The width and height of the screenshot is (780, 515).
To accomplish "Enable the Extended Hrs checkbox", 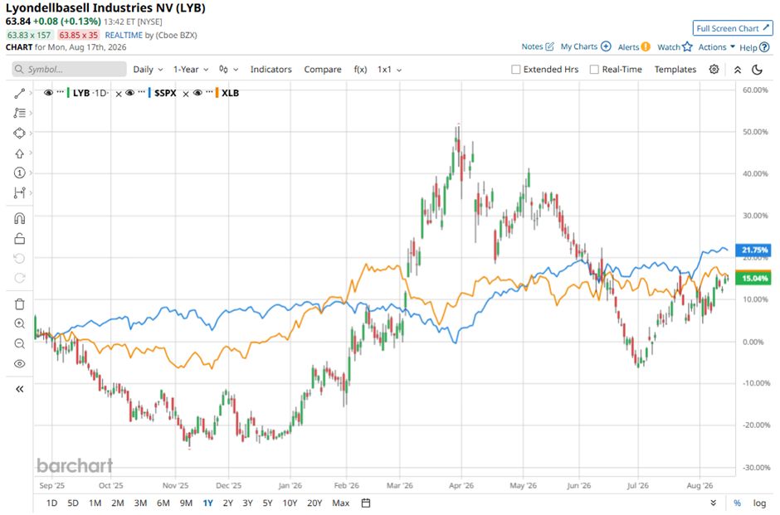I will [516, 70].
